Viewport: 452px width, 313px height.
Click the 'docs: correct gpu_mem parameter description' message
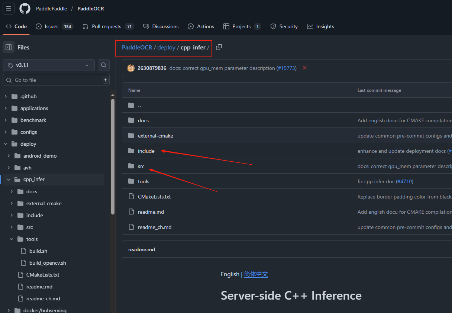coord(223,68)
